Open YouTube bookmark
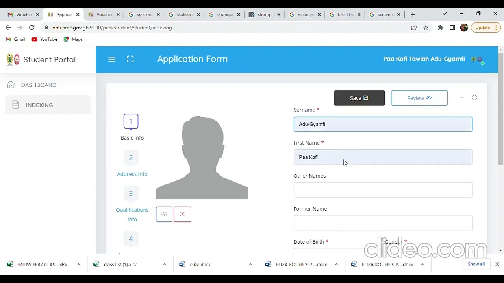The height and width of the screenshot is (283, 504). pos(44,39)
